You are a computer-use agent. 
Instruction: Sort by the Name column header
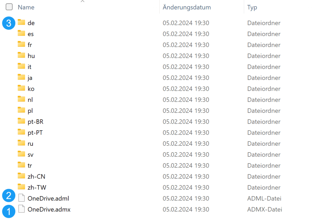(x=26, y=7)
